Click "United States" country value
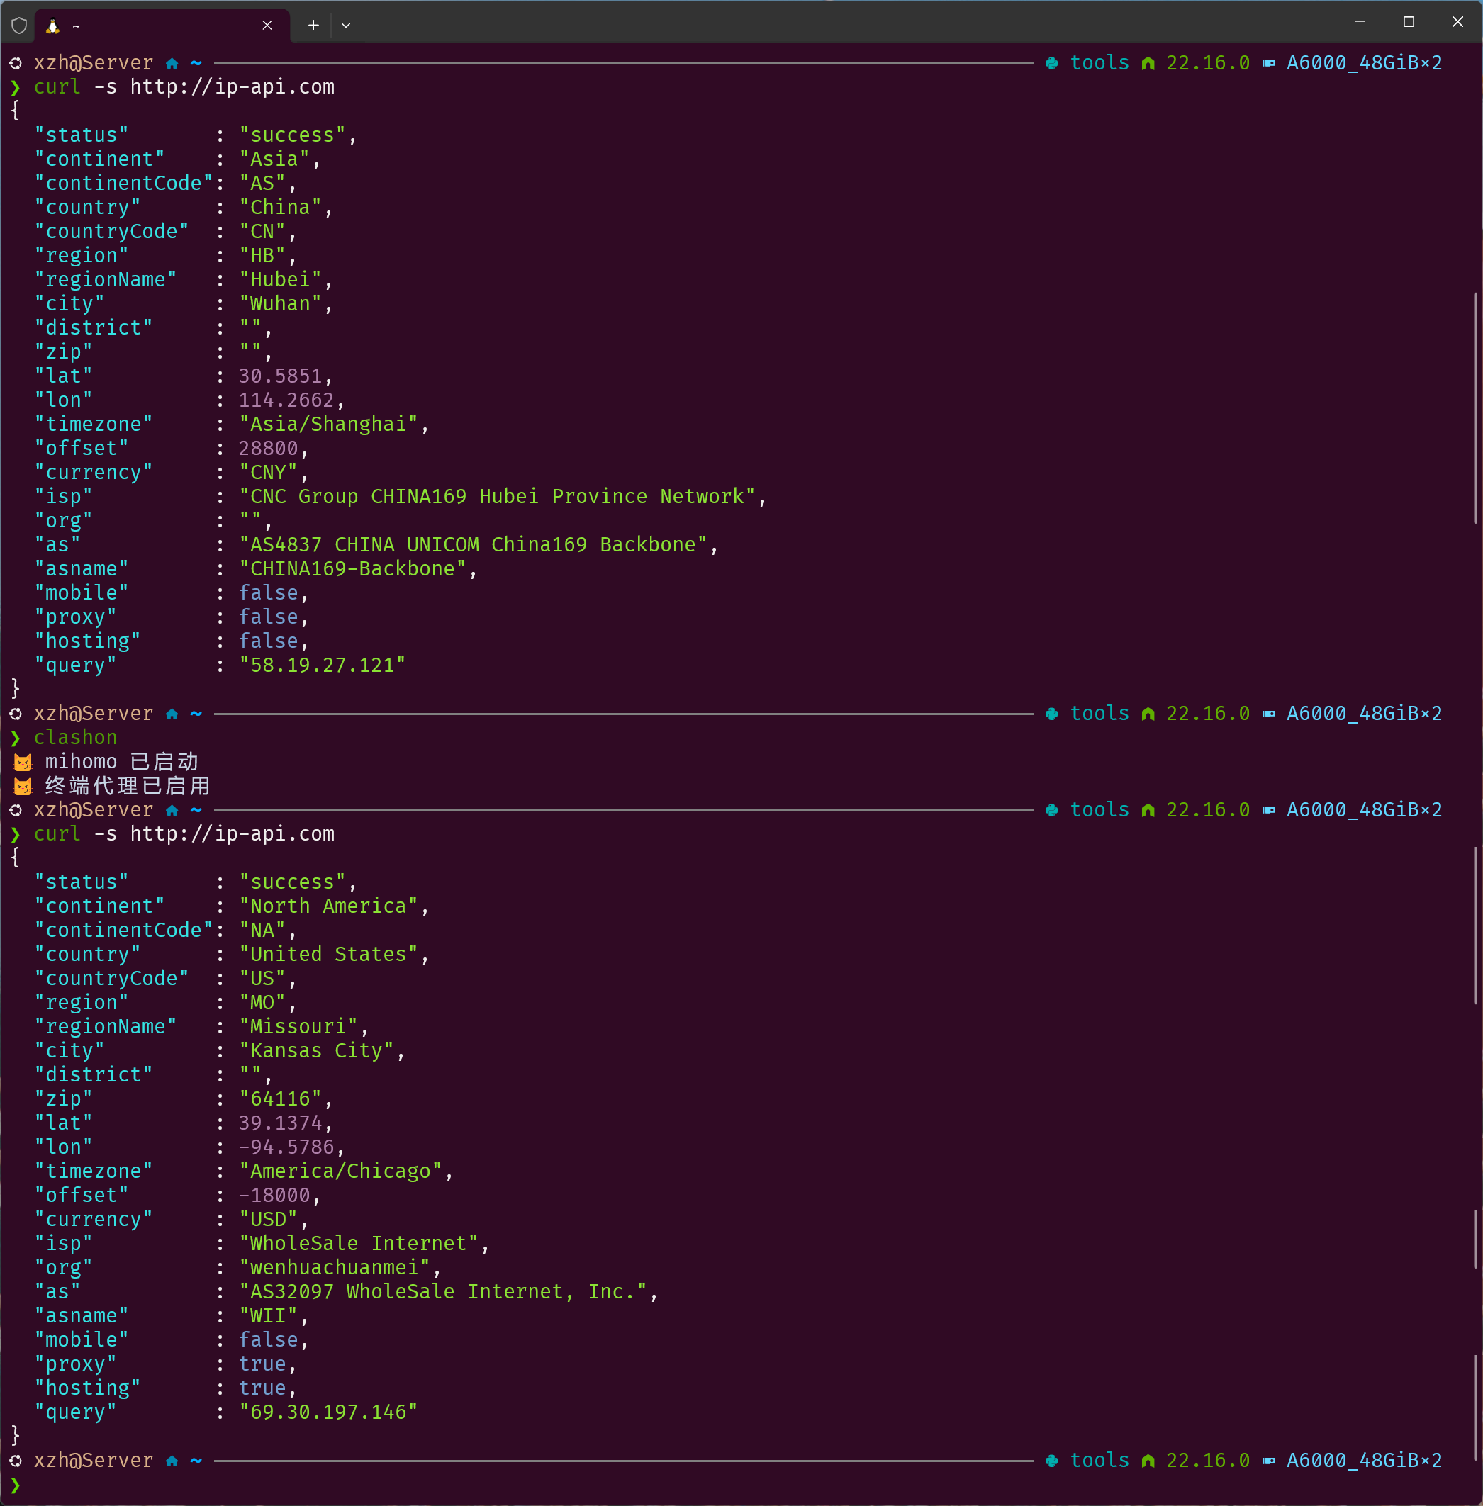This screenshot has height=1506, width=1483. 328,955
